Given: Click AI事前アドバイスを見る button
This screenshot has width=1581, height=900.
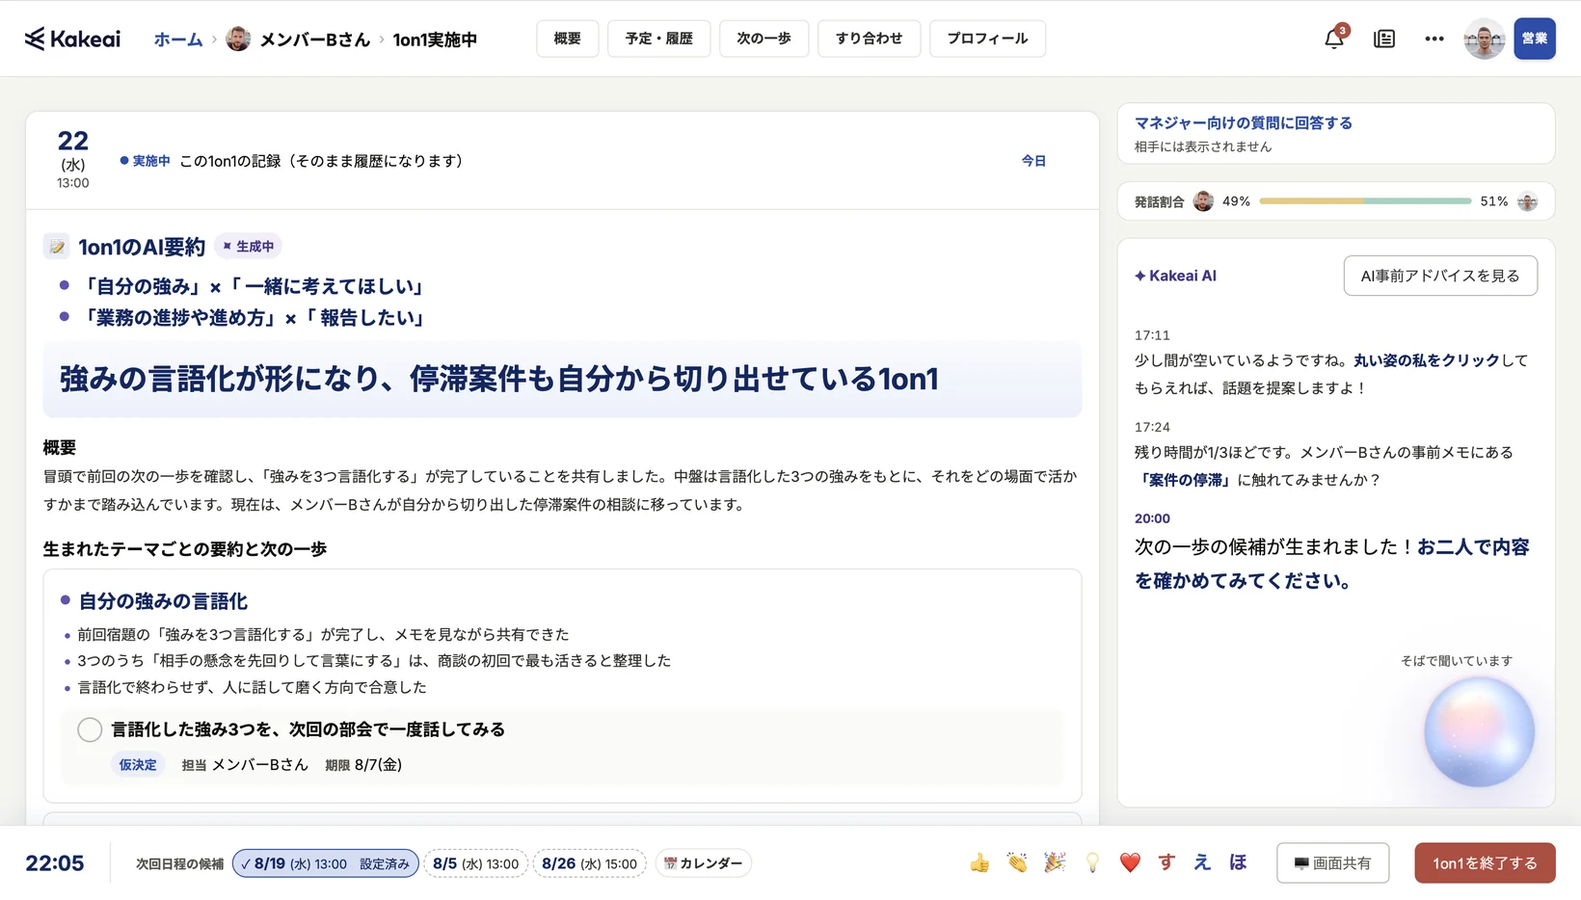Looking at the screenshot, I should (x=1440, y=276).
